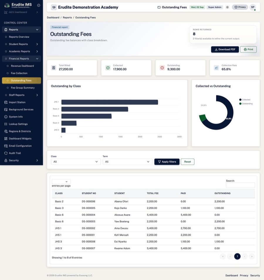Toggle the light/dark theme sun icon

[227, 7]
